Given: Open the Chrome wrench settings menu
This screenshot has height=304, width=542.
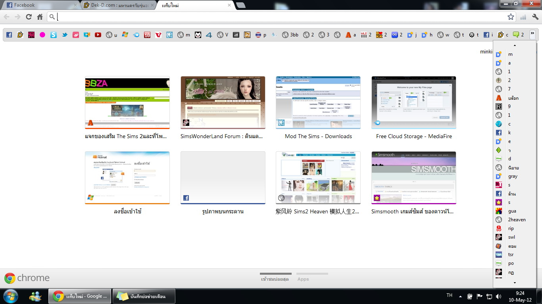Looking at the screenshot, I should 535,17.
